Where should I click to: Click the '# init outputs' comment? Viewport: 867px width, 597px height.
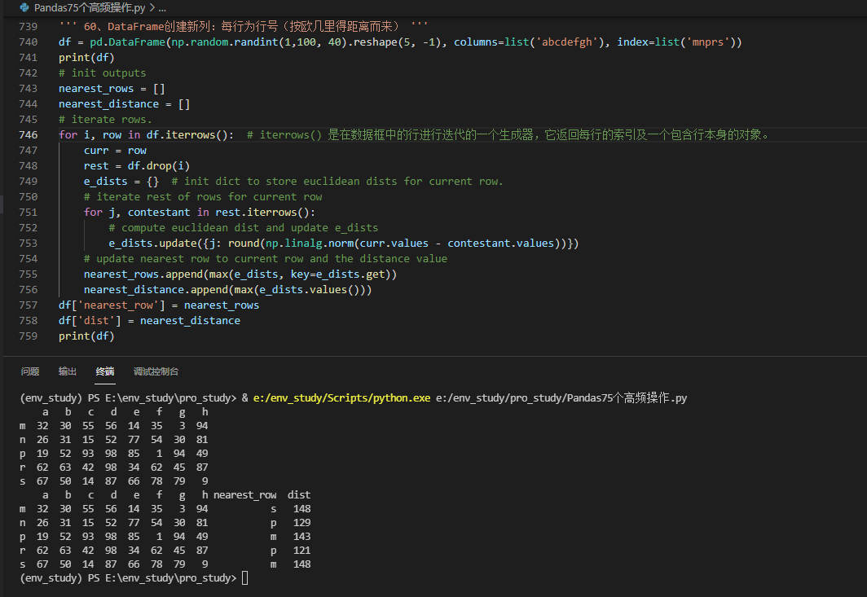pyautogui.click(x=103, y=73)
